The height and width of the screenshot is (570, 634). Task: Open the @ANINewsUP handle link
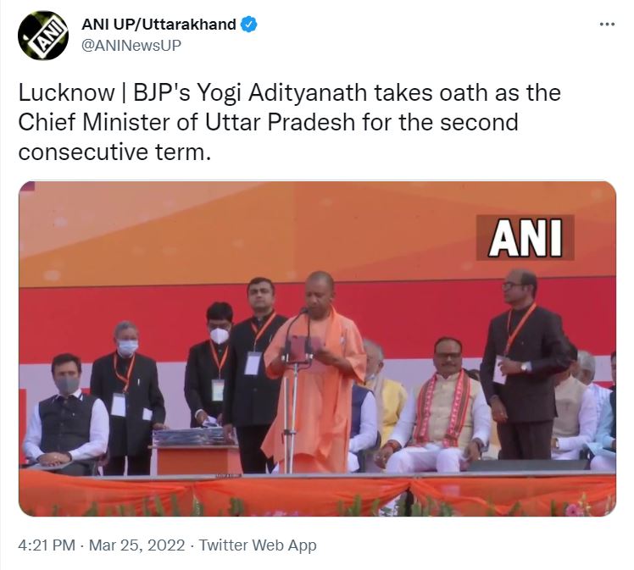click(131, 45)
